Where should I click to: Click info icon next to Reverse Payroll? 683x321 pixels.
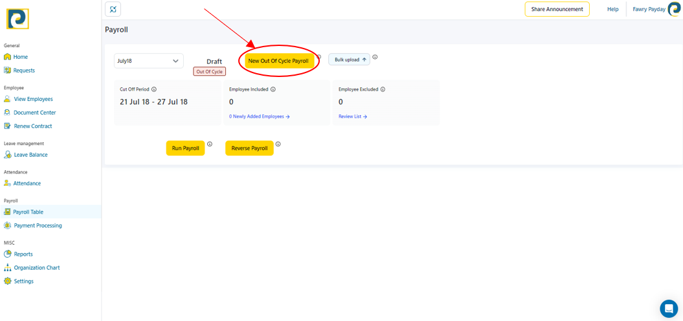[278, 144]
